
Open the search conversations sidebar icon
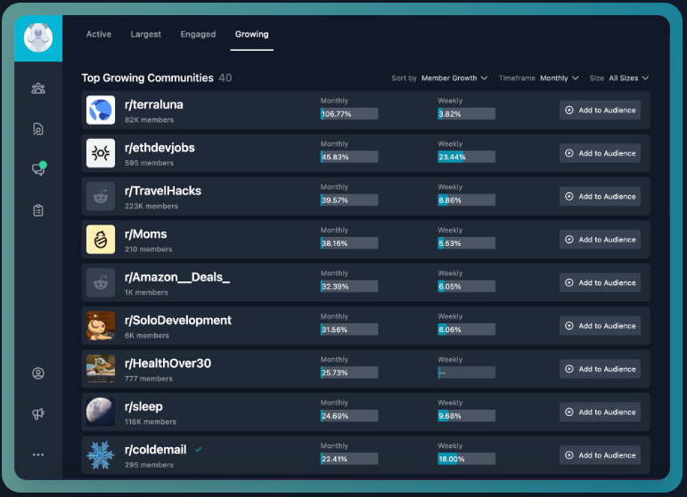pos(38,129)
